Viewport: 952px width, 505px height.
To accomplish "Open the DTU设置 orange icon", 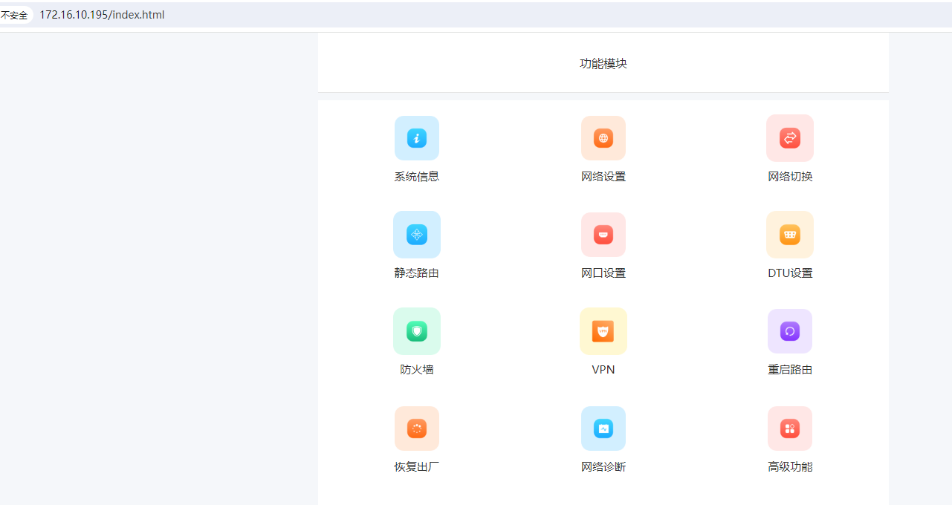I will 790,235.
